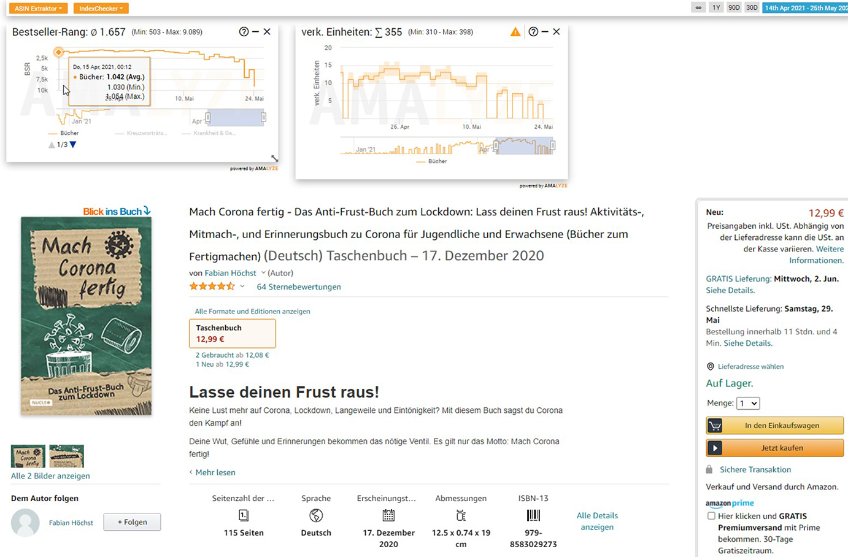The height and width of the screenshot is (557, 848).
Task: Click right handle of verk. Einheiten range navigator
Action: coord(553,145)
